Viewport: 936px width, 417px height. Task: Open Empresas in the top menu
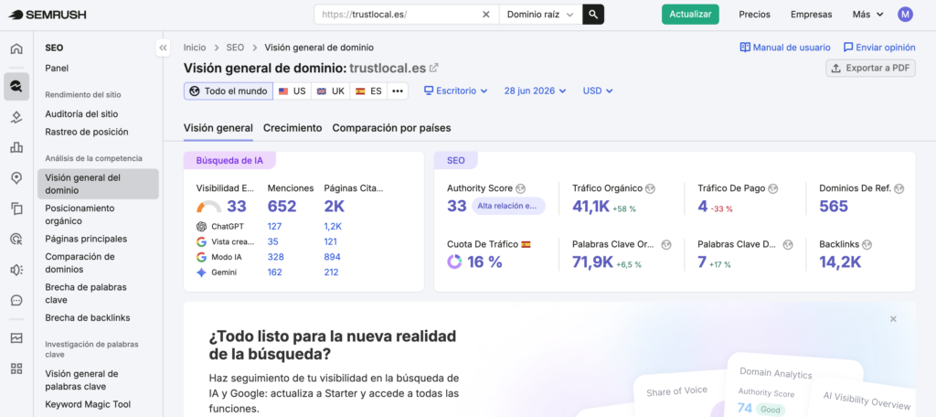[x=812, y=15]
